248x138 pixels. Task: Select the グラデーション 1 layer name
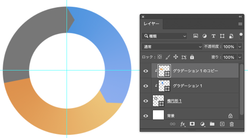(187, 86)
